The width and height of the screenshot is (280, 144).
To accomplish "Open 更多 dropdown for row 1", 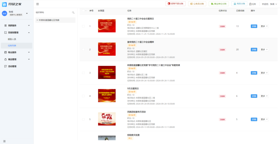I will pos(264,26).
